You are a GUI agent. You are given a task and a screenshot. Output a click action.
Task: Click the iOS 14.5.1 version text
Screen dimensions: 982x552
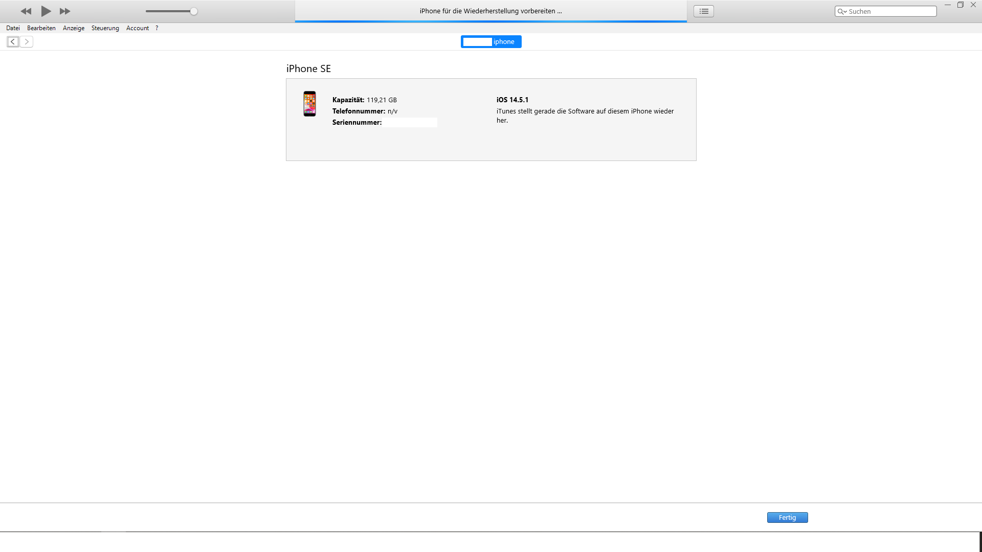point(512,100)
